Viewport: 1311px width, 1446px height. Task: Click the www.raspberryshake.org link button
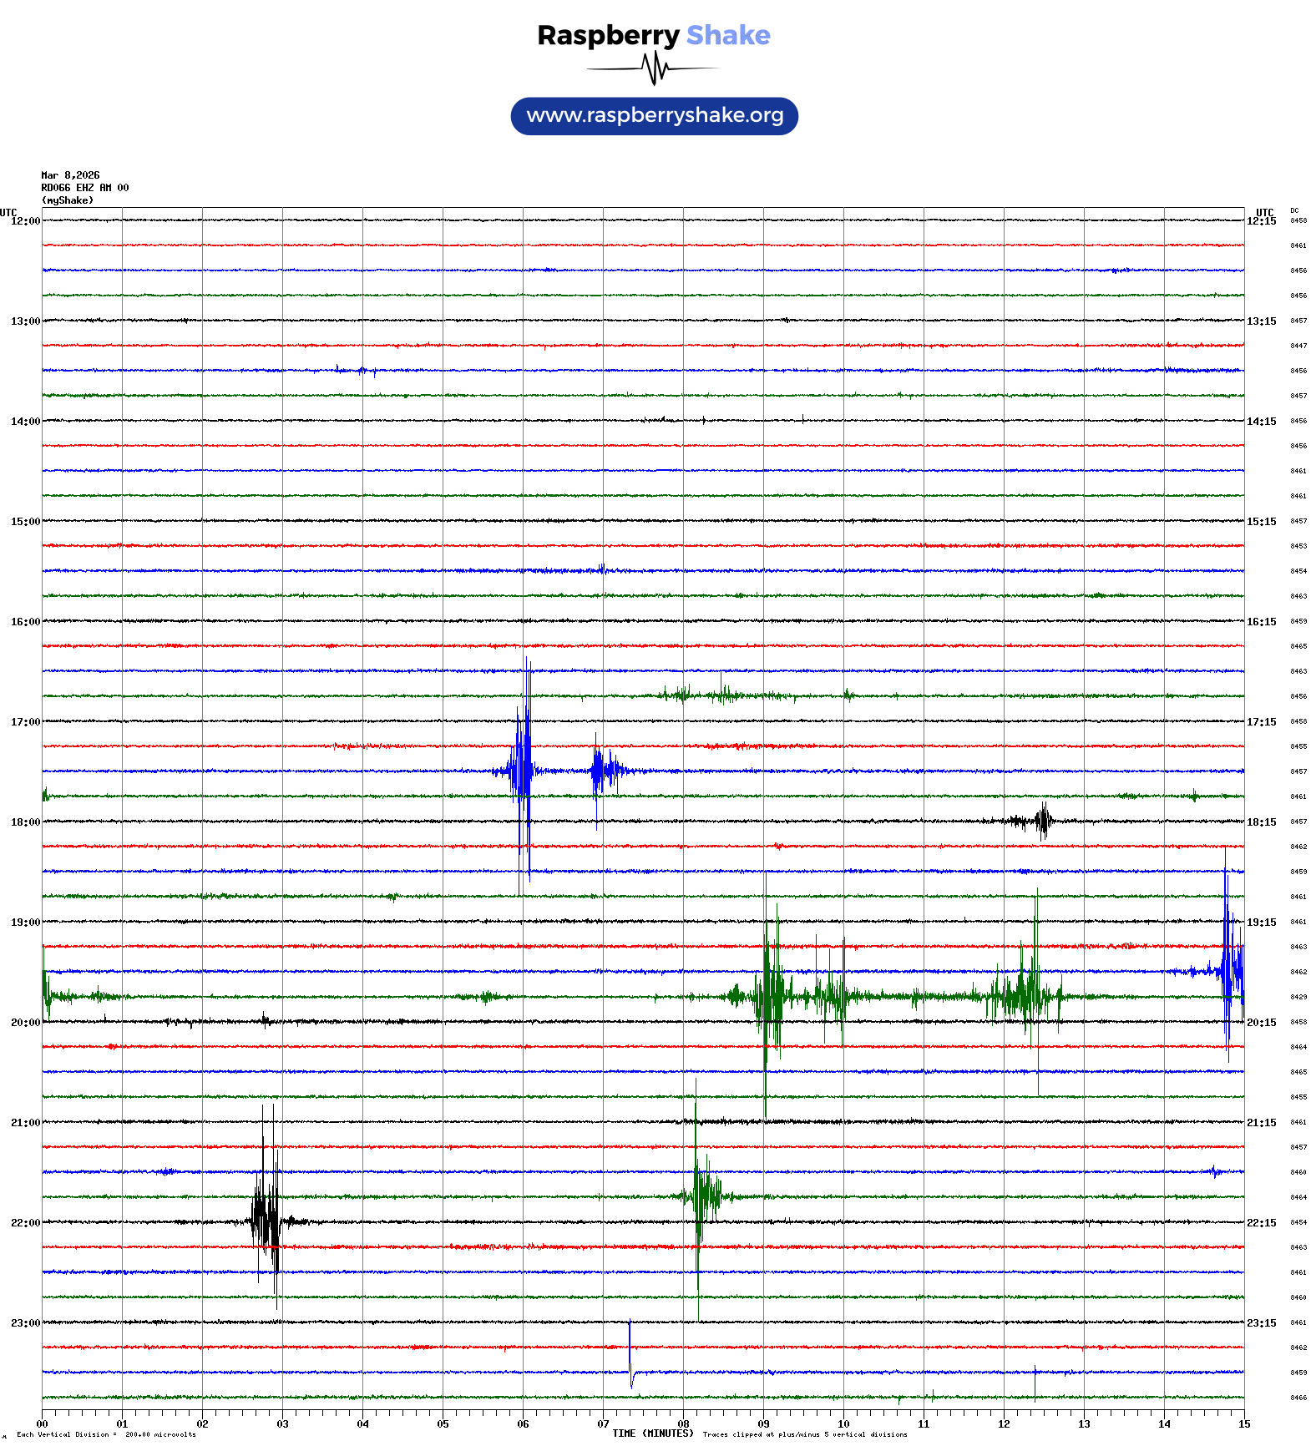pos(654,116)
